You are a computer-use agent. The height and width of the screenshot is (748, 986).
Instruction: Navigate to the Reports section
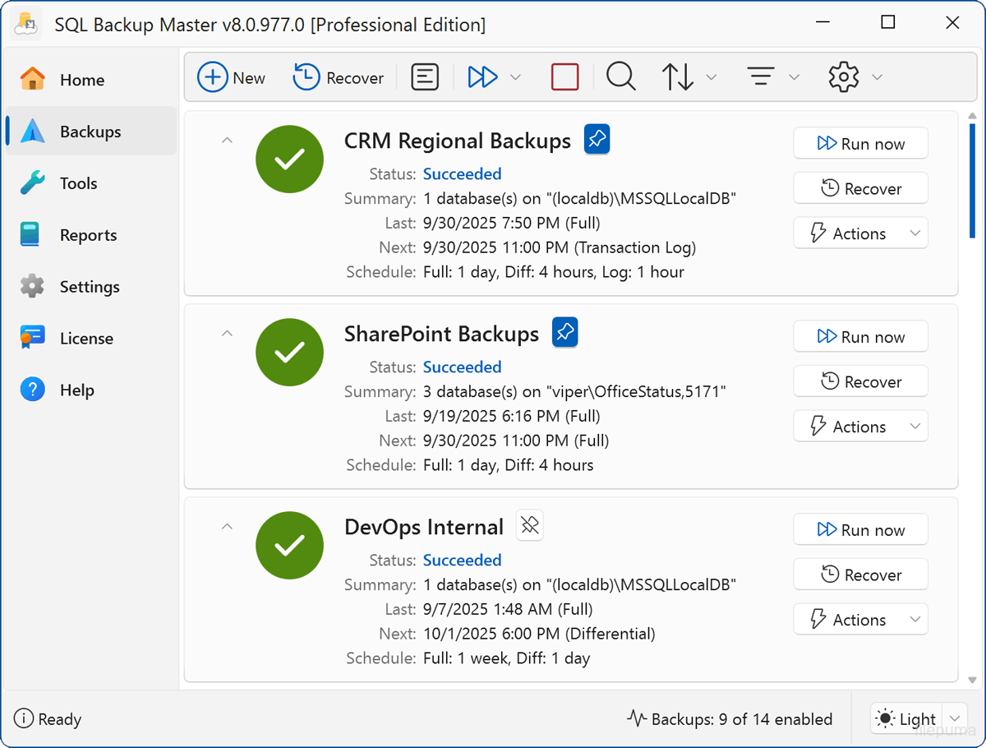click(x=88, y=234)
